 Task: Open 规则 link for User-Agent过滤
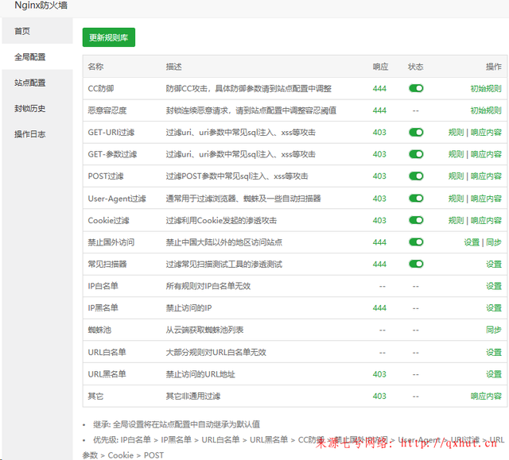[456, 199]
